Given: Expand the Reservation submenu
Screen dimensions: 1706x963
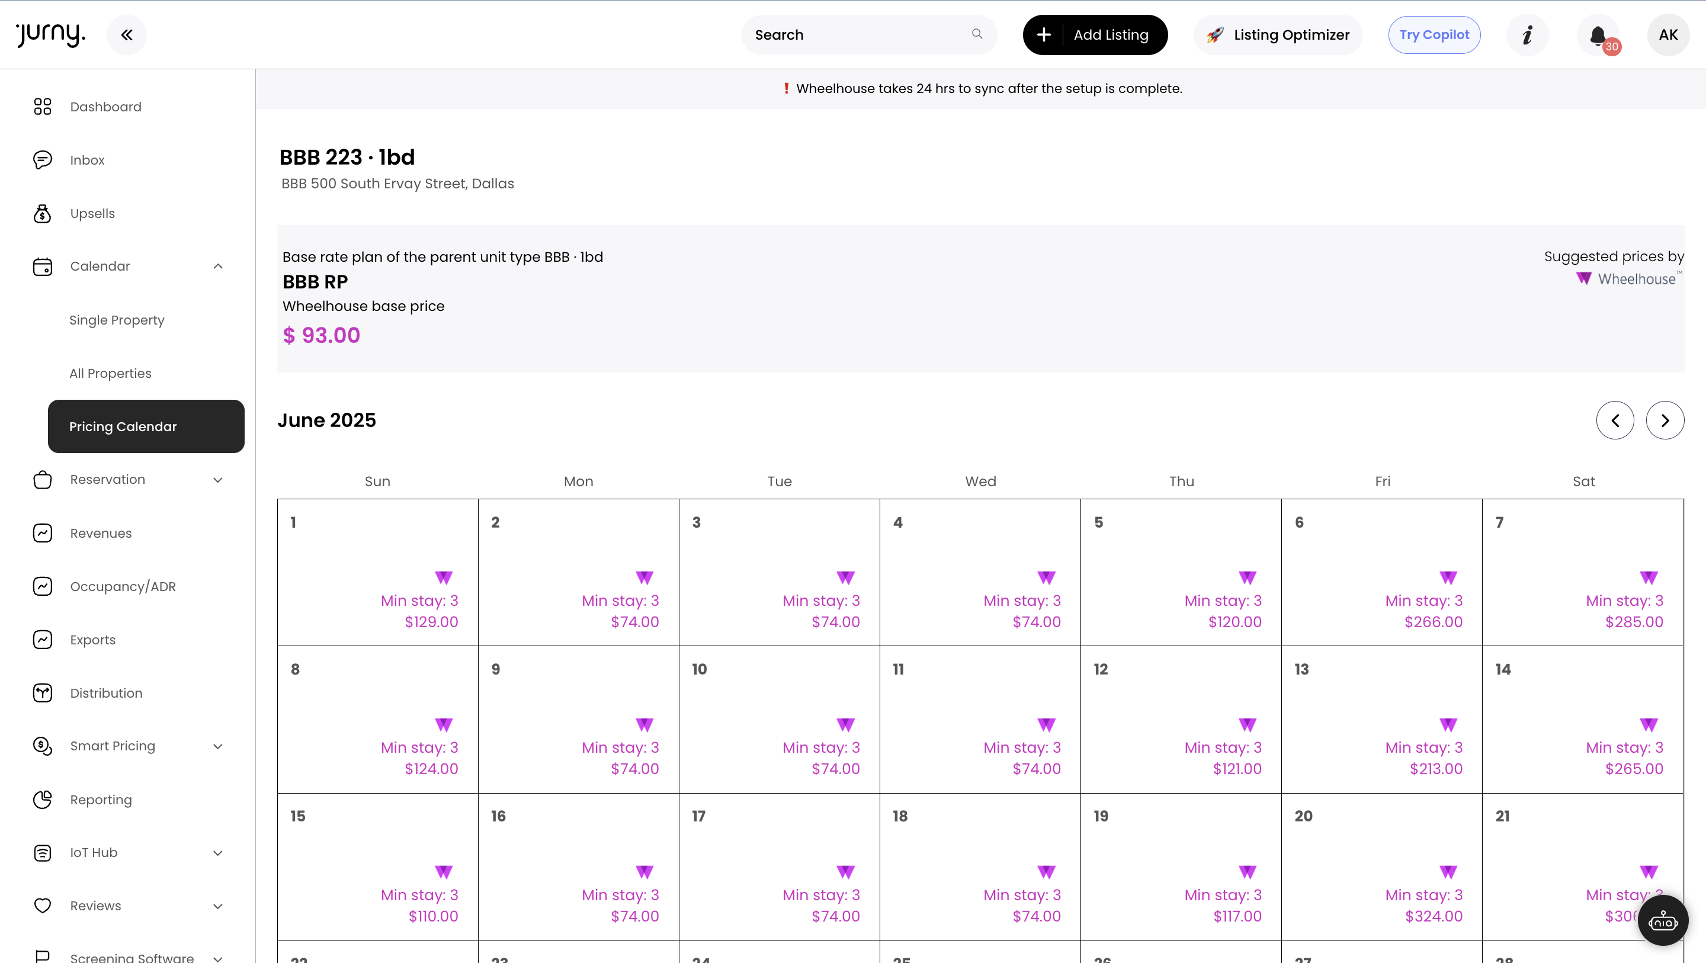Looking at the screenshot, I should (218, 480).
